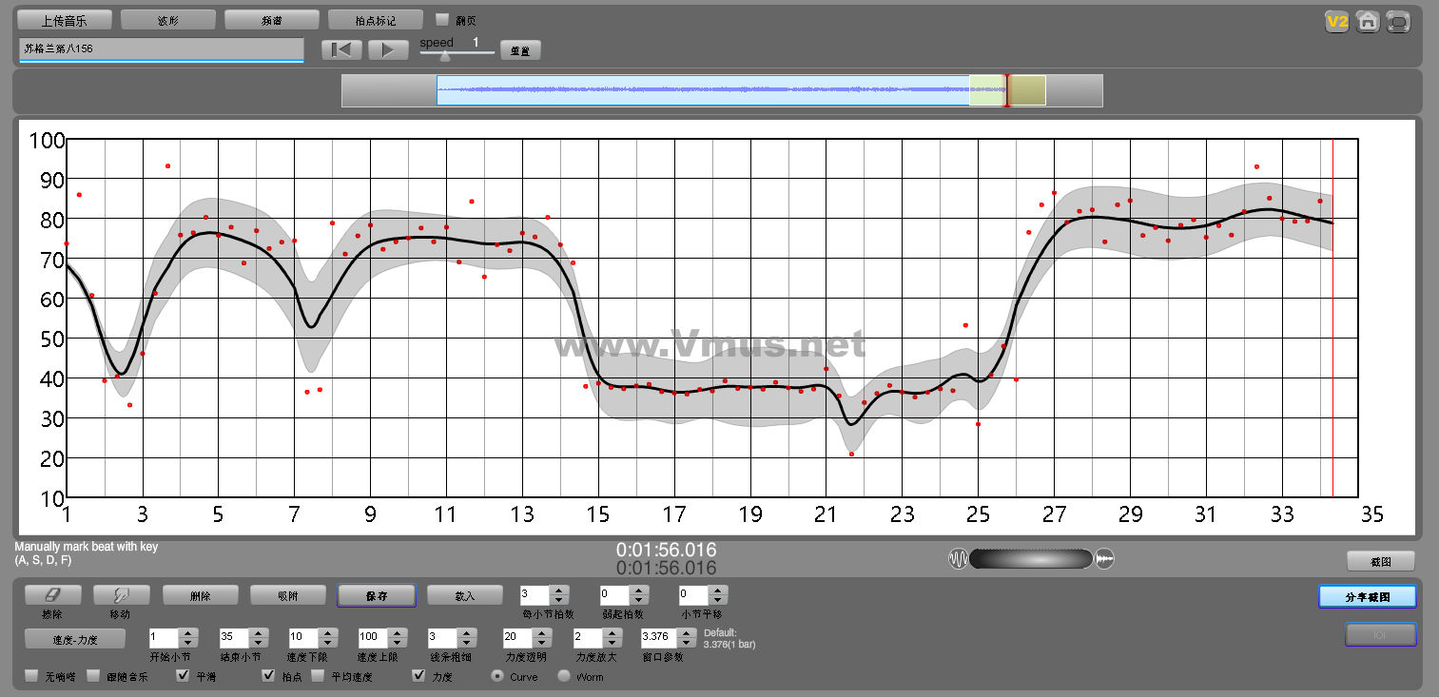Switch to the 波形 waveform view
The height and width of the screenshot is (697, 1439).
168,20
